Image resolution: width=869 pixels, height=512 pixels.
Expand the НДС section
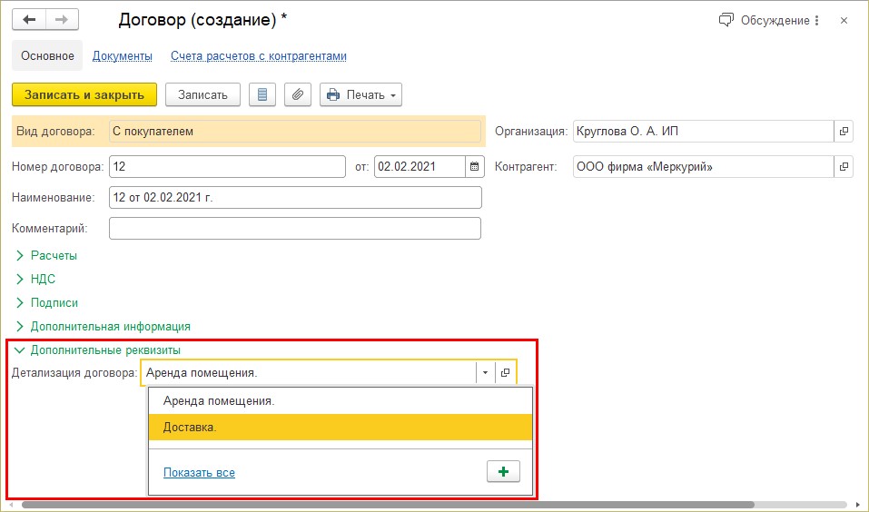pyautogui.click(x=43, y=280)
